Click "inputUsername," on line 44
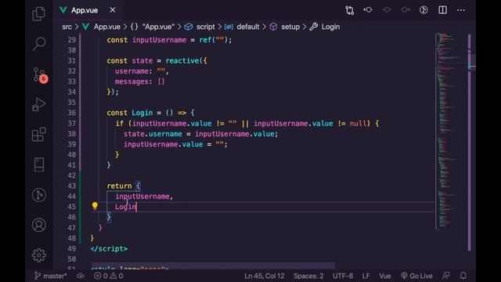The height and width of the screenshot is (282, 501). click(144, 197)
